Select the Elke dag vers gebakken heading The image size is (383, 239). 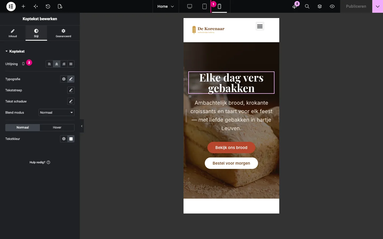click(231, 83)
